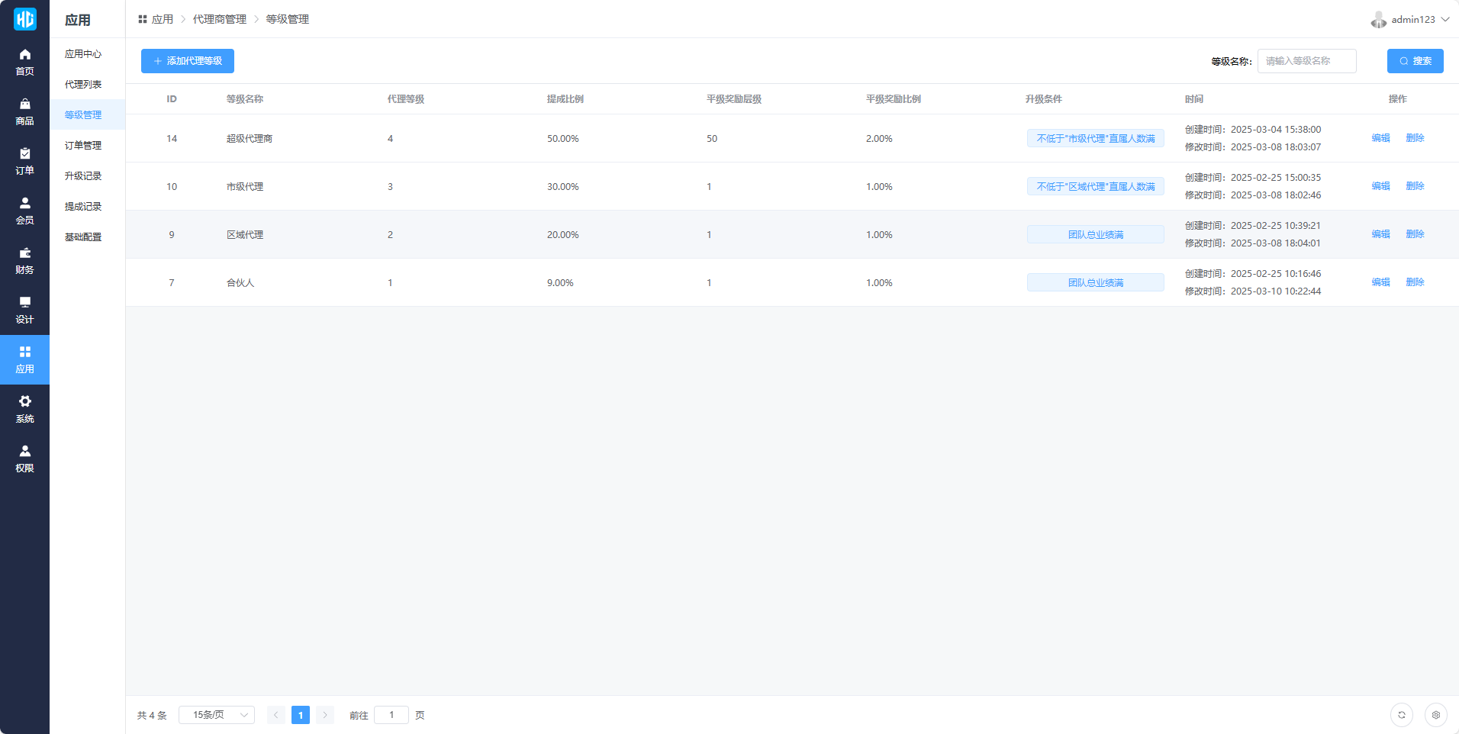
Task: Open System (系统) gear icon in sidebar
Action: pyautogui.click(x=24, y=409)
